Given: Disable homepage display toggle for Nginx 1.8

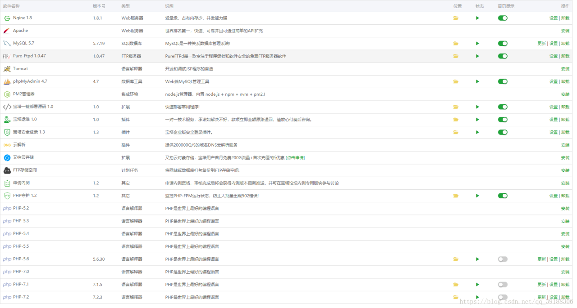Looking at the screenshot, I should click(x=503, y=18).
